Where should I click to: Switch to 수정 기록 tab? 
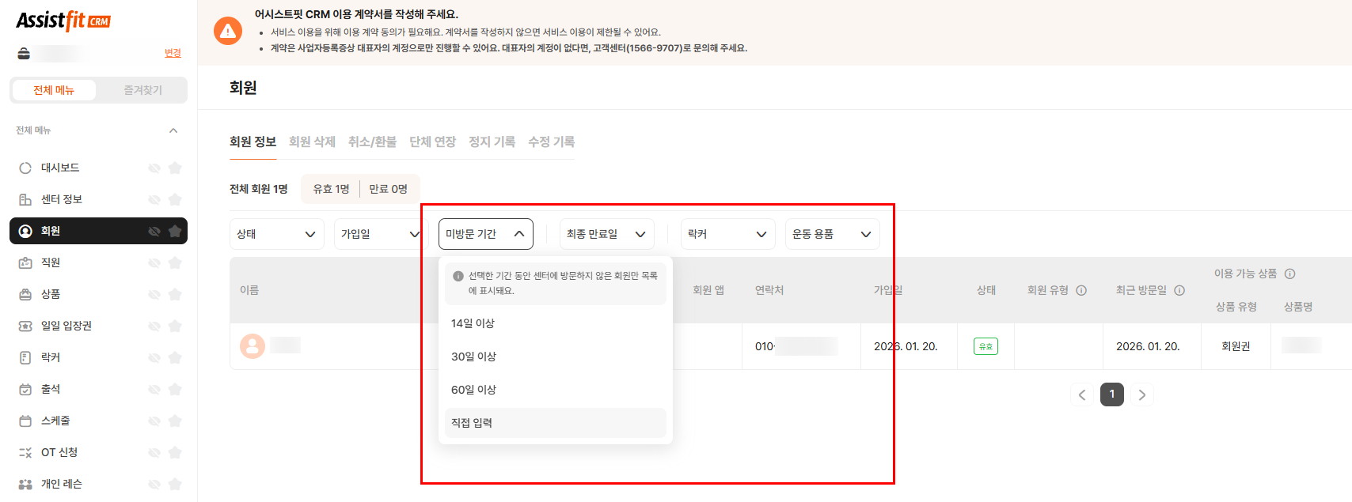coord(551,142)
